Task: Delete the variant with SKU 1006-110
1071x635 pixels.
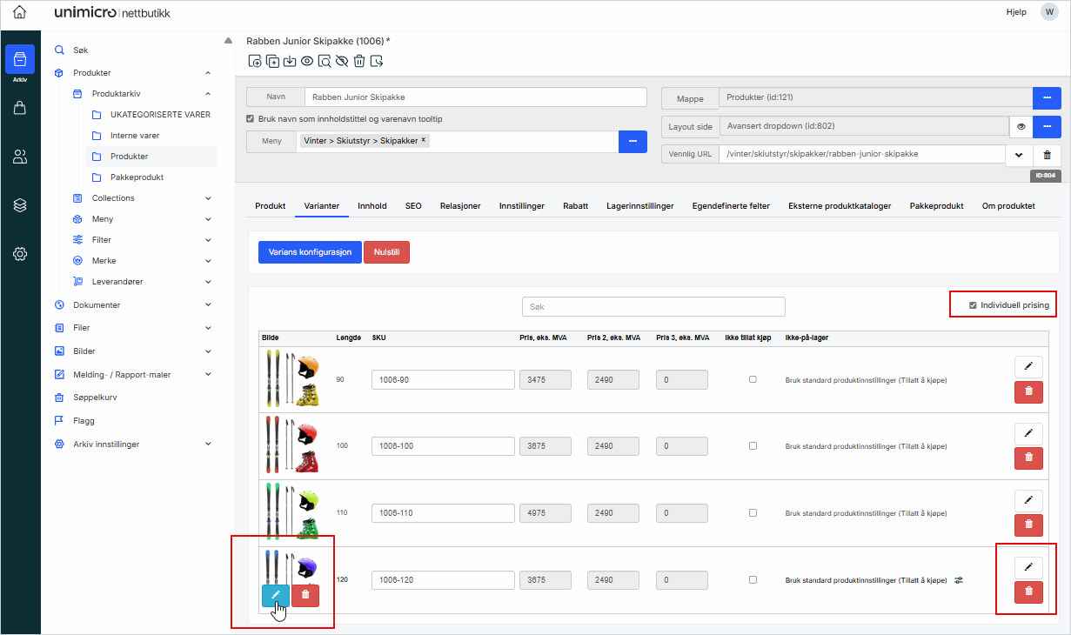Action: tap(1028, 525)
